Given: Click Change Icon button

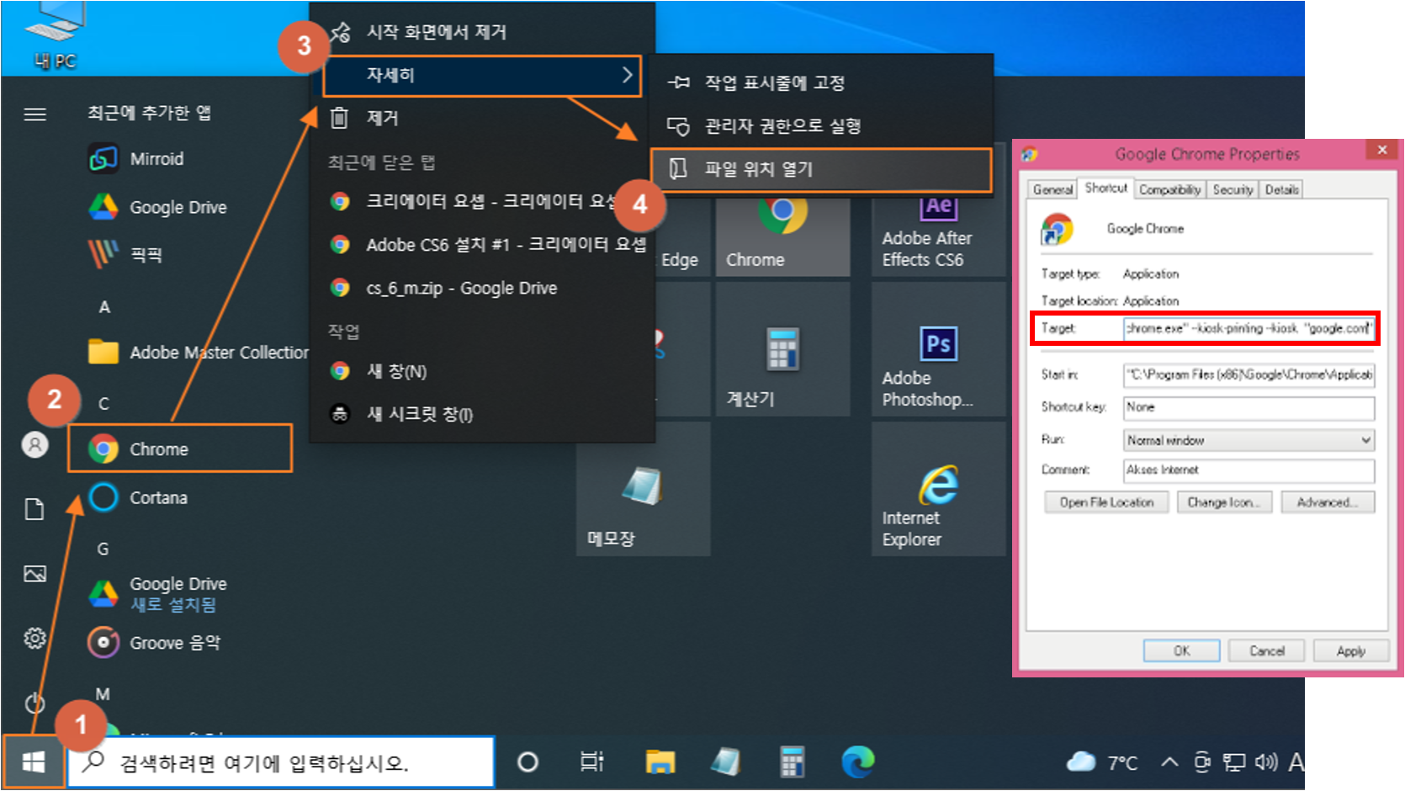Looking at the screenshot, I should (1224, 502).
